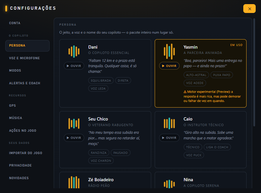The width and height of the screenshot is (261, 193).
Task: Click 'A PARCEIRA ANIMADA' subtitle
Action: coord(203,53)
